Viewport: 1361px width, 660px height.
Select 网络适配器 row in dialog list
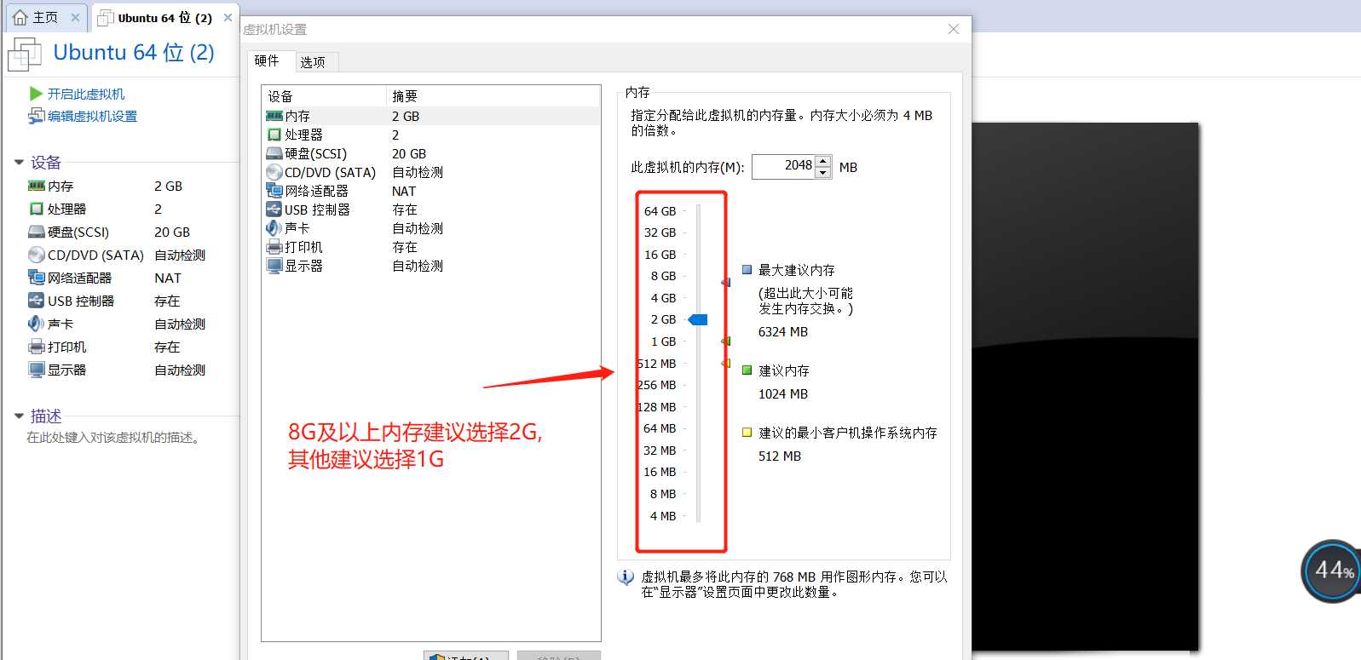point(431,191)
